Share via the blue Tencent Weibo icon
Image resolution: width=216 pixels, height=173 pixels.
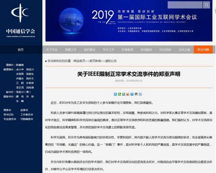tap(132, 94)
